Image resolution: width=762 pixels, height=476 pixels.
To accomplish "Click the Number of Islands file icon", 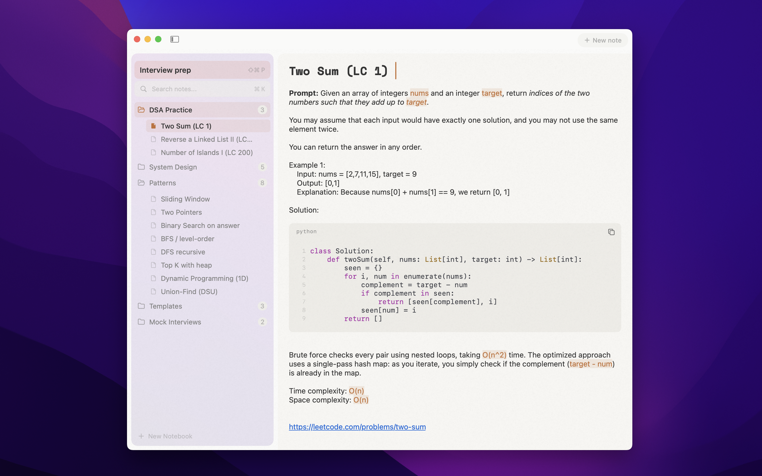I will tap(153, 152).
